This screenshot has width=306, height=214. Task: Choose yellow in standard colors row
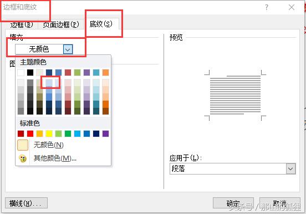coord(49,133)
